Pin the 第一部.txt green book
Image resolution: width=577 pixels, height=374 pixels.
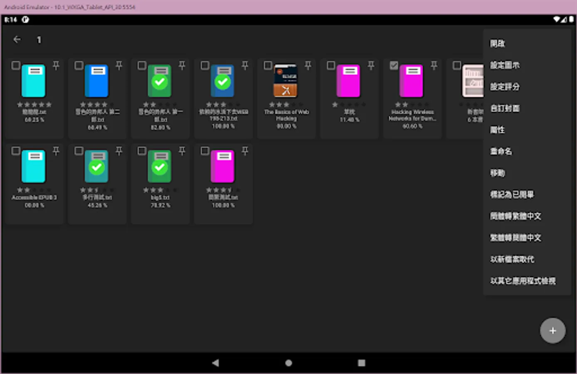[x=182, y=65]
